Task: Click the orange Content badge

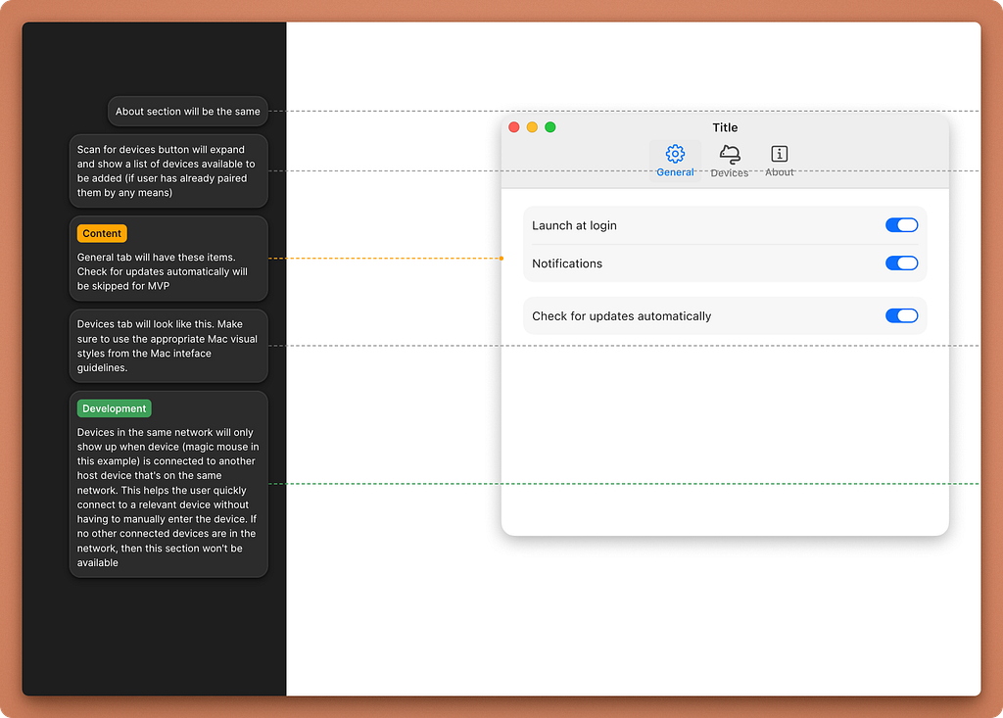Action: [101, 233]
